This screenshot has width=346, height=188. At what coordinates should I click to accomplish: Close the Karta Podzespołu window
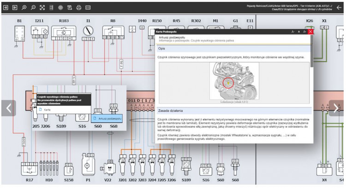[x=310, y=32]
